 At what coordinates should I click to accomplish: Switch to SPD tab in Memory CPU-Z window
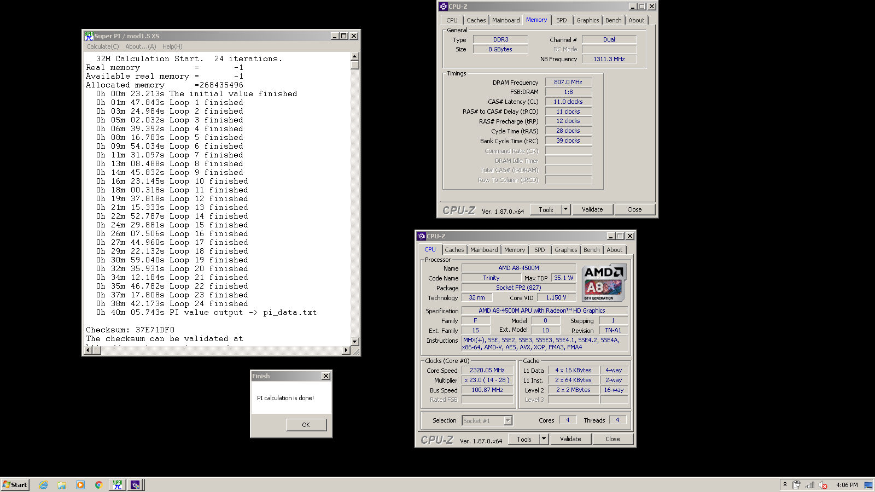[x=562, y=20]
